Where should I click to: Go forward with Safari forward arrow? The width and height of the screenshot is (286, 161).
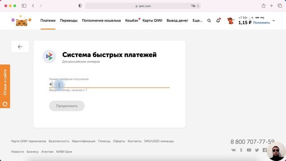pyautogui.click(x=41, y=6)
